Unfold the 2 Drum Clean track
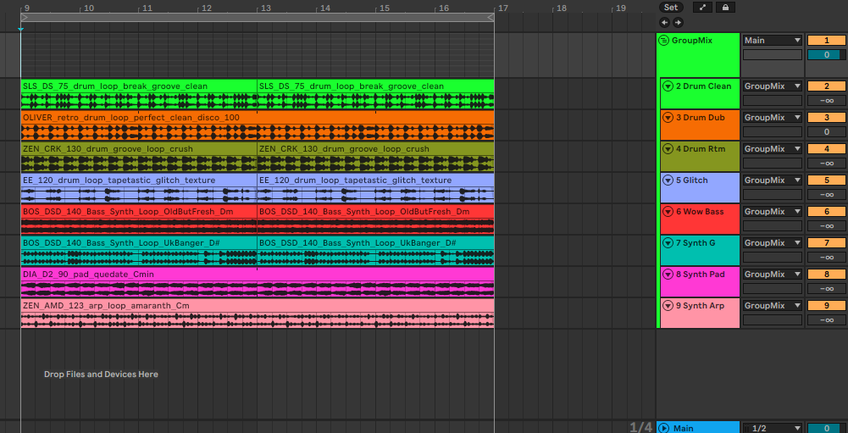848x433 pixels. coord(668,86)
